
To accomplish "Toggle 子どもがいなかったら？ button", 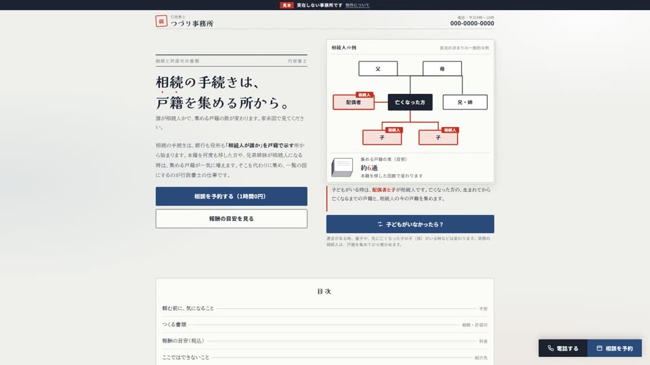I will pyautogui.click(x=410, y=224).
